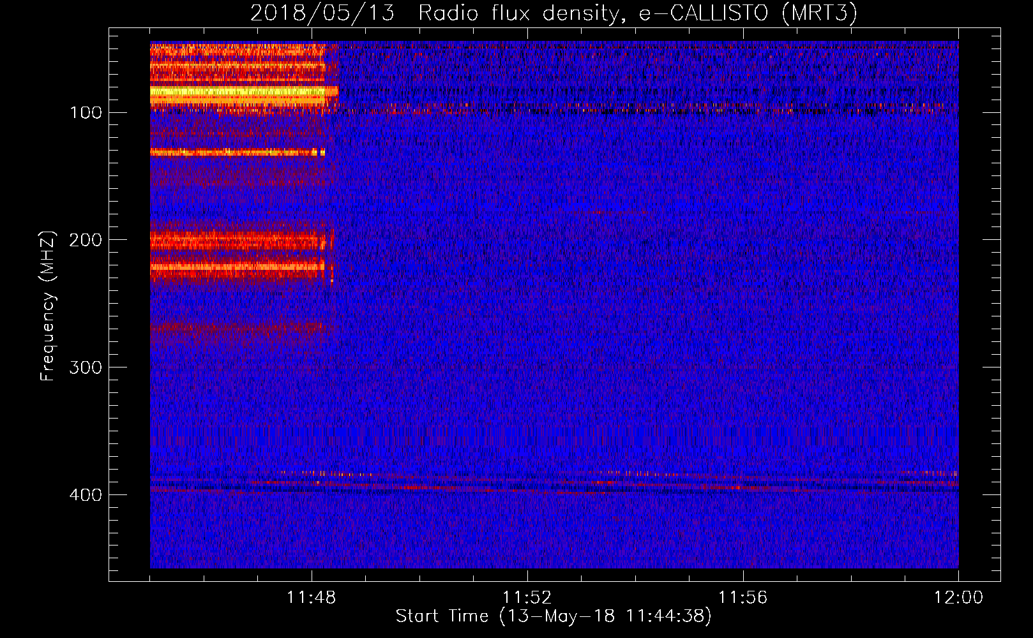Image resolution: width=1033 pixels, height=638 pixels.
Task: Click the 100 MHz frequency tick label
Action: (x=86, y=113)
